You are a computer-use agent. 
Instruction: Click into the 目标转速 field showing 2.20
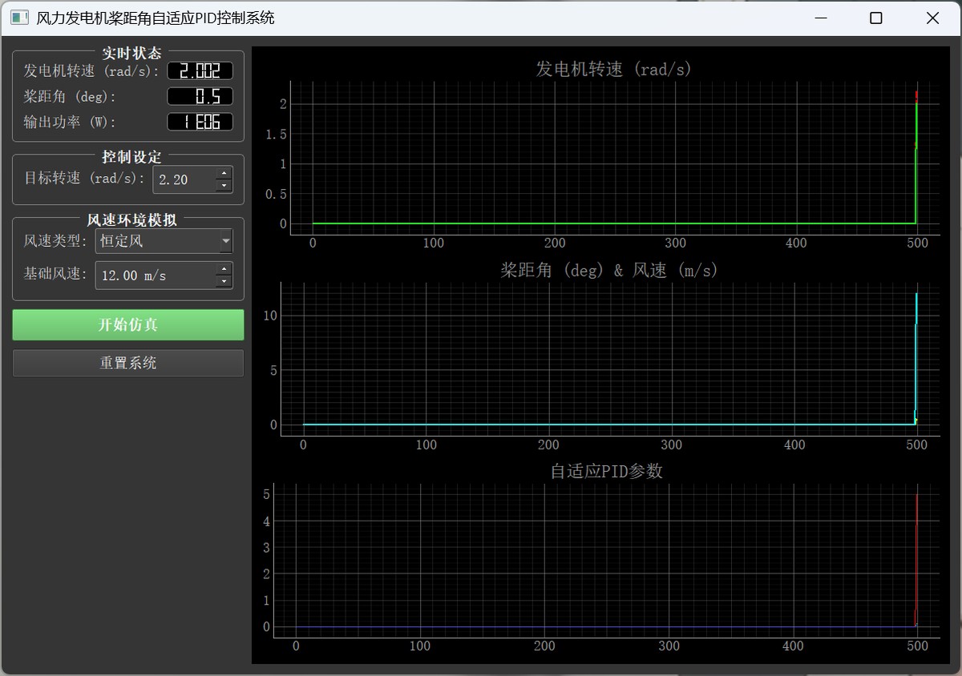tap(183, 179)
